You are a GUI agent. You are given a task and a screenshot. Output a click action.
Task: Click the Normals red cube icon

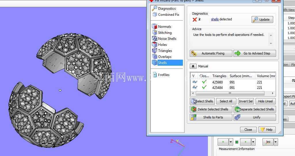tap(154, 26)
